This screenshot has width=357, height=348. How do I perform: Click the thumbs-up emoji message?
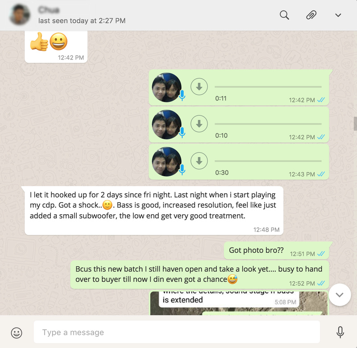coord(56,47)
